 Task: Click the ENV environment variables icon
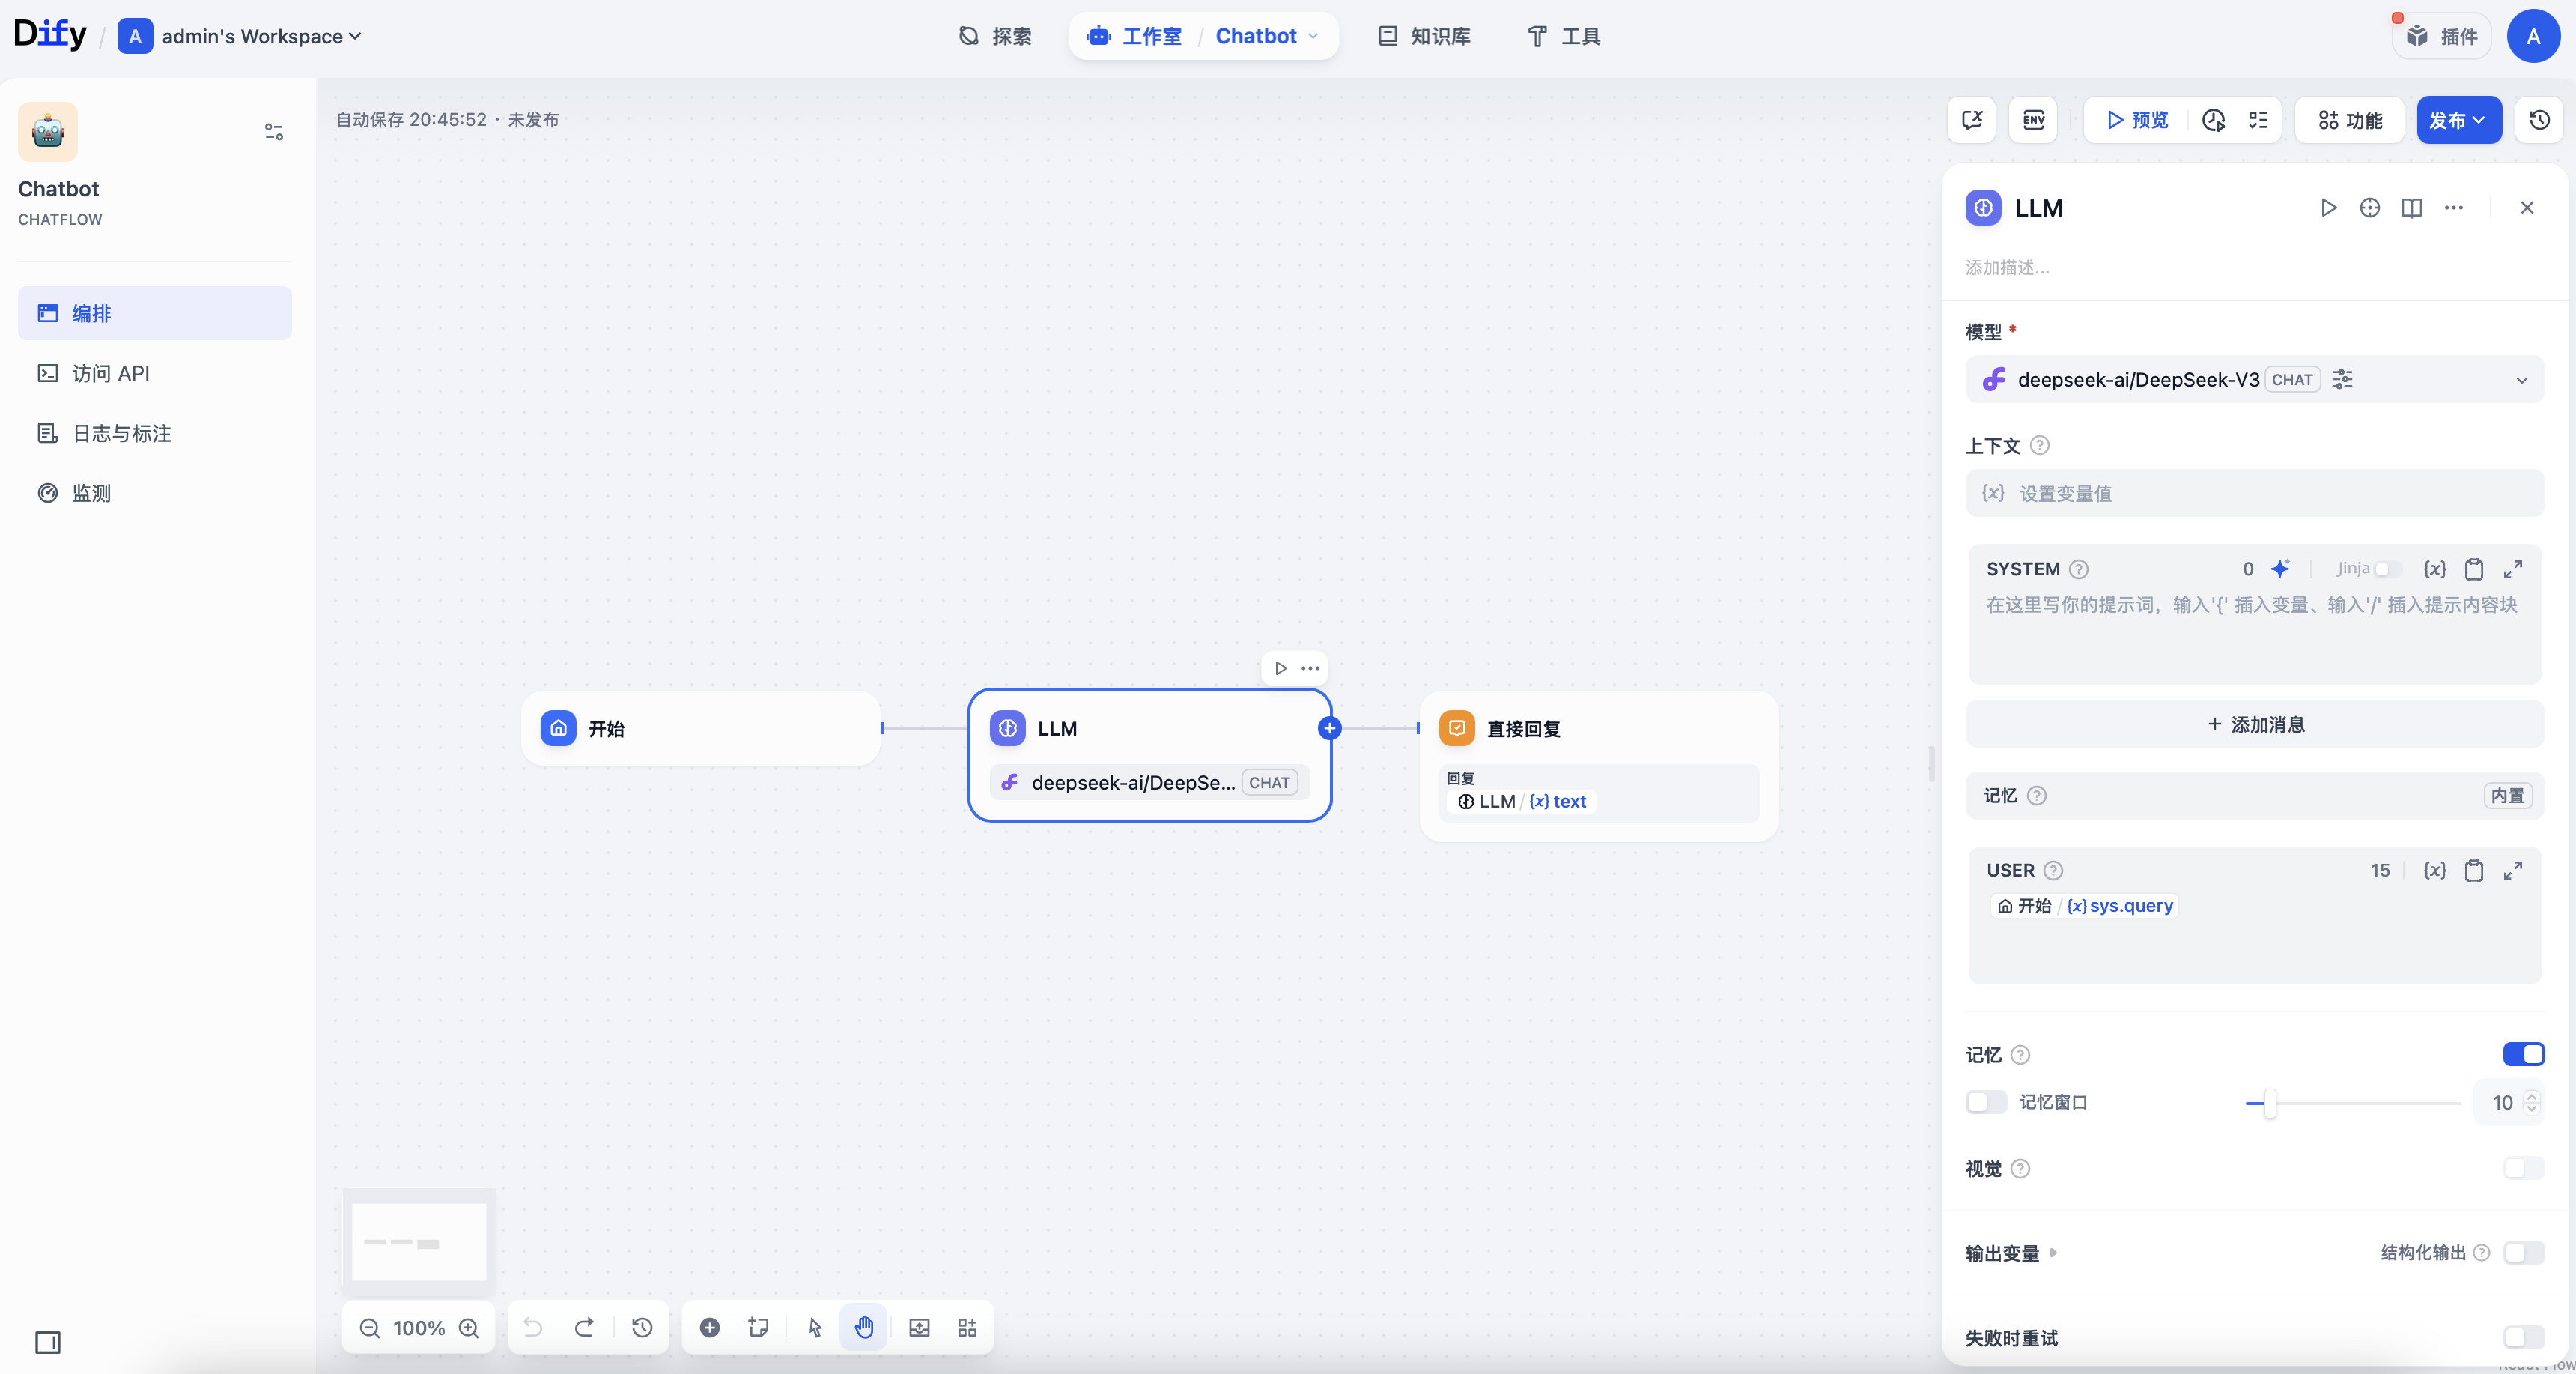click(2033, 120)
